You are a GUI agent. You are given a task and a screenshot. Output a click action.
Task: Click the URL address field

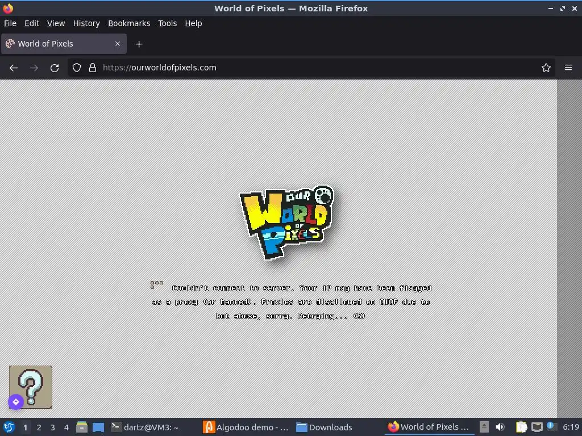click(x=311, y=68)
